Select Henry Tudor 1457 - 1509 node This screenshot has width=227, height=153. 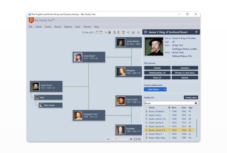[x=129, y=101]
